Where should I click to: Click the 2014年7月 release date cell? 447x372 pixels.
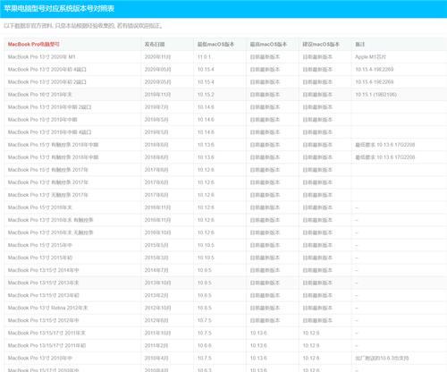click(x=156, y=270)
